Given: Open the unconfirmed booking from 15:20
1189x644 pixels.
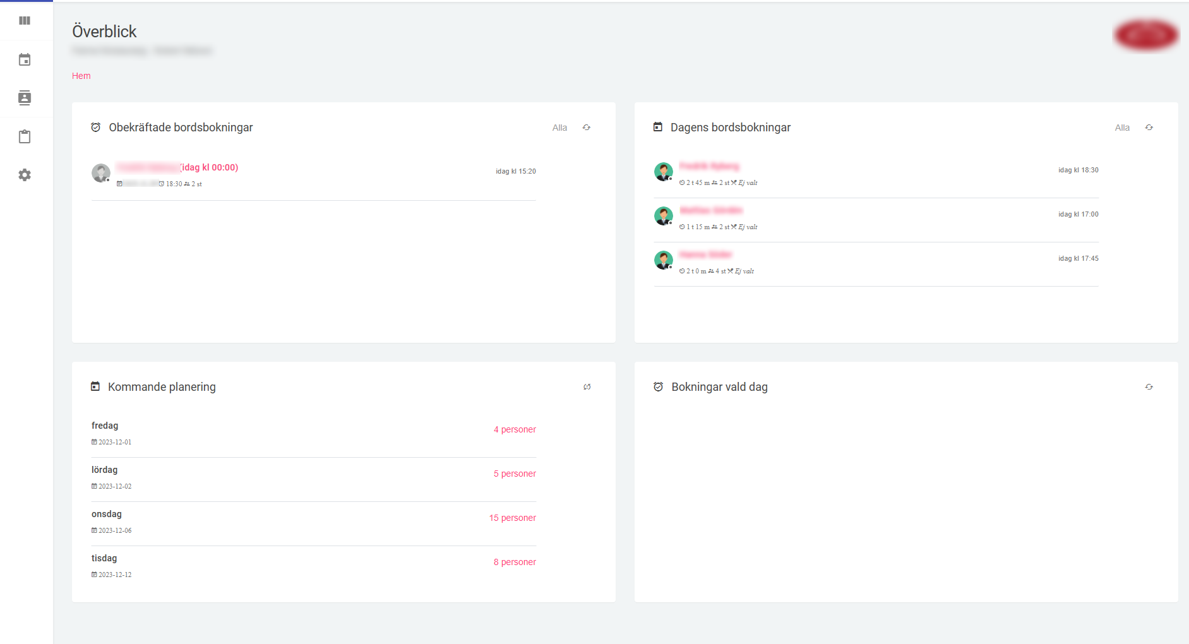Looking at the screenshot, I should coord(177,168).
